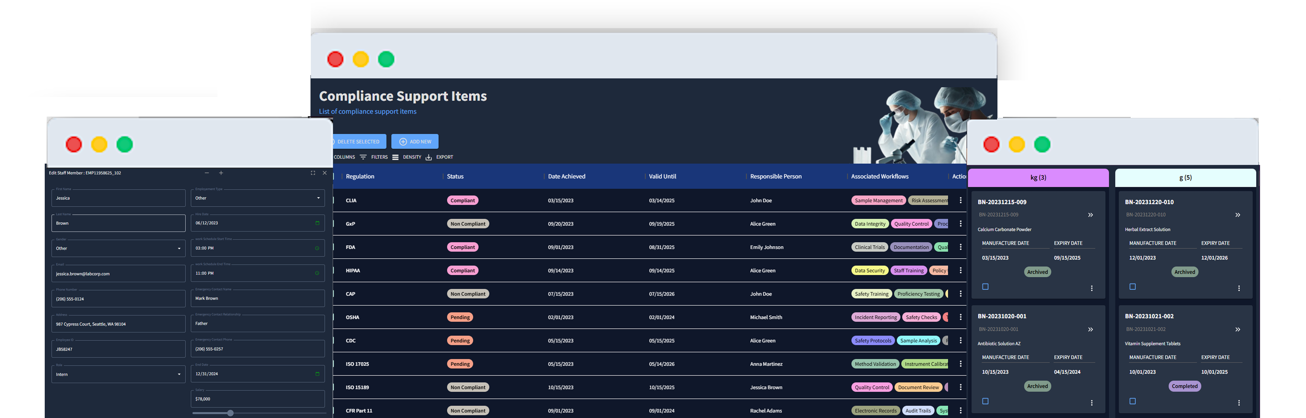
Task: Select the kg (3) column header tab
Action: [x=1038, y=178]
